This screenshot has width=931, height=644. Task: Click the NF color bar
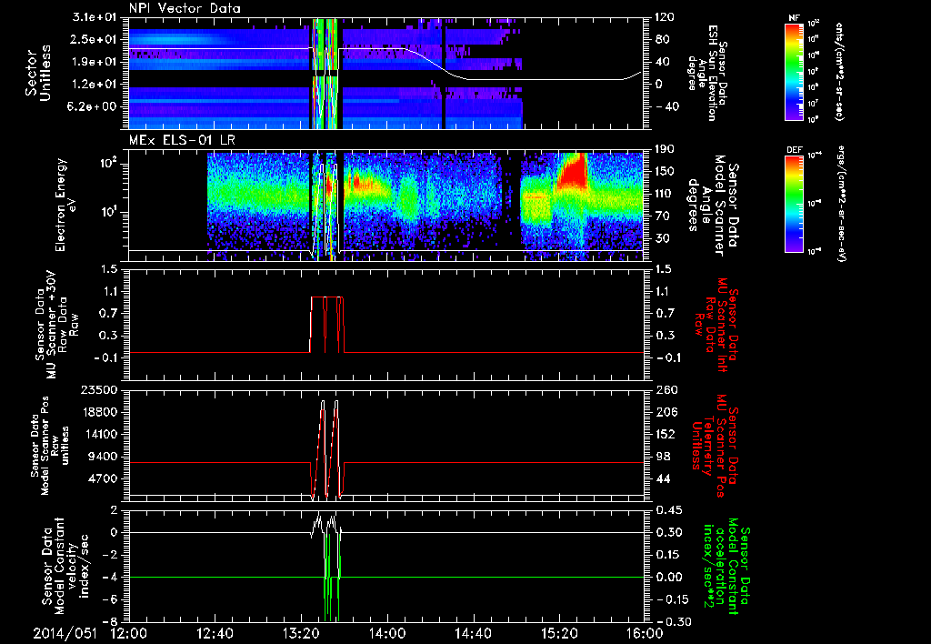click(x=794, y=71)
